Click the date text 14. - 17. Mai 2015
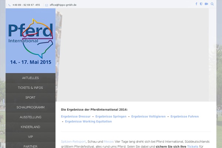The height and width of the screenshot is (148, 222). point(31,62)
